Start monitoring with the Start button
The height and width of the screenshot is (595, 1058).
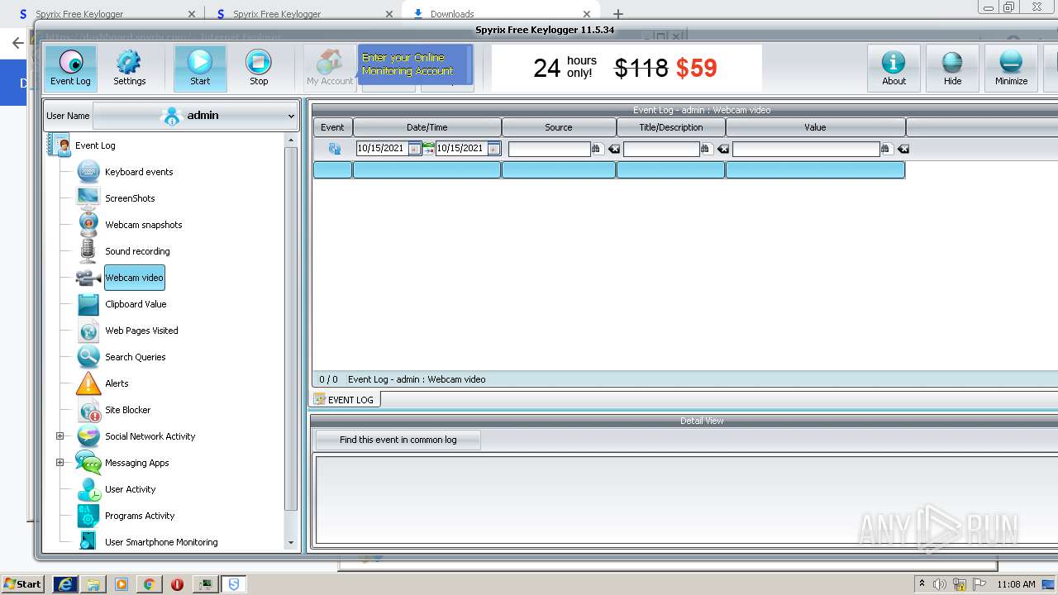200,68
